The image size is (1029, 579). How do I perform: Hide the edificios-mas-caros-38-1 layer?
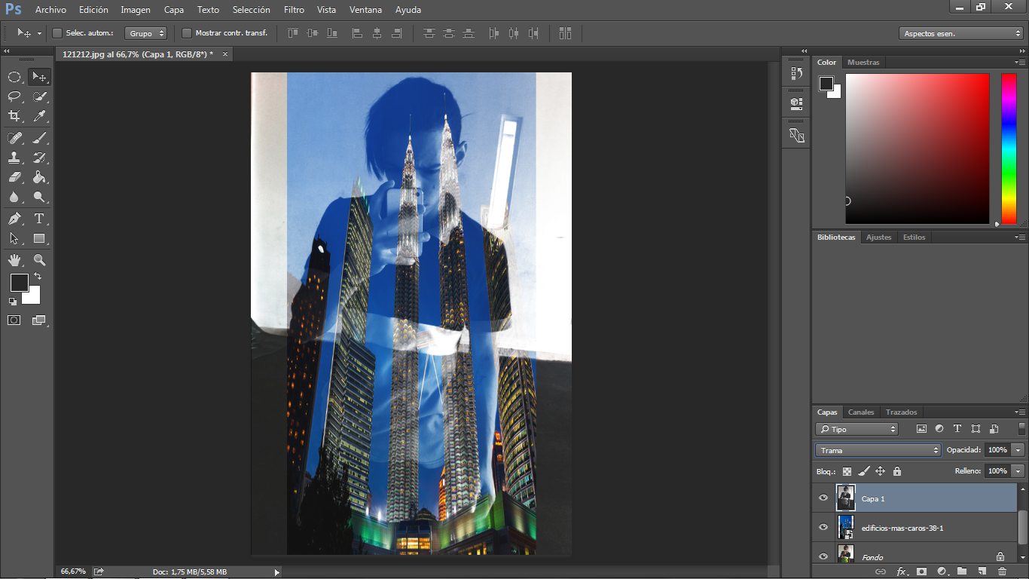click(x=823, y=528)
